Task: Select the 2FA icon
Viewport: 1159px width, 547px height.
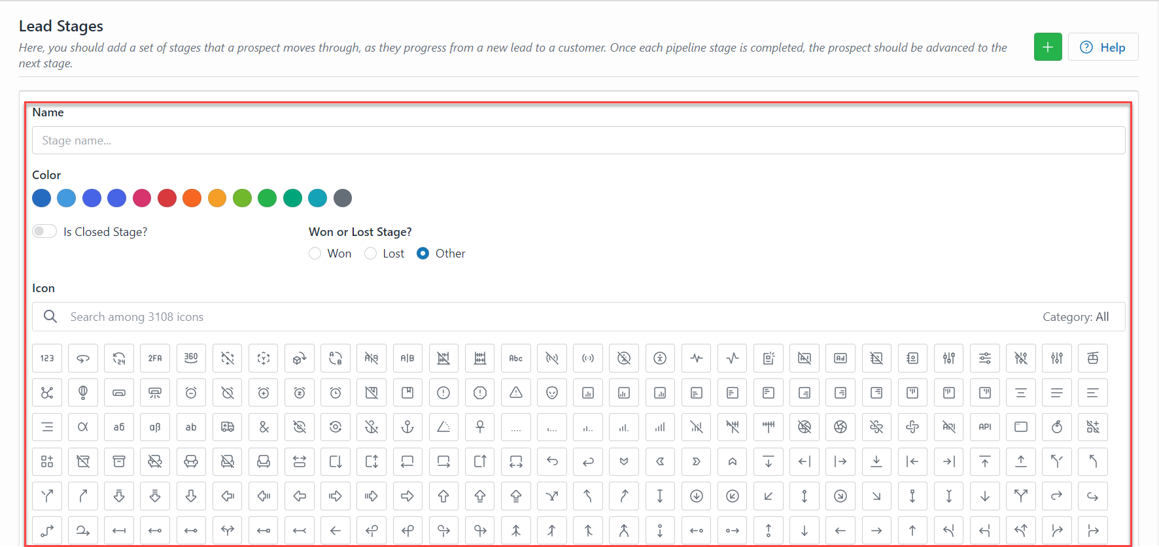Action: [155, 358]
